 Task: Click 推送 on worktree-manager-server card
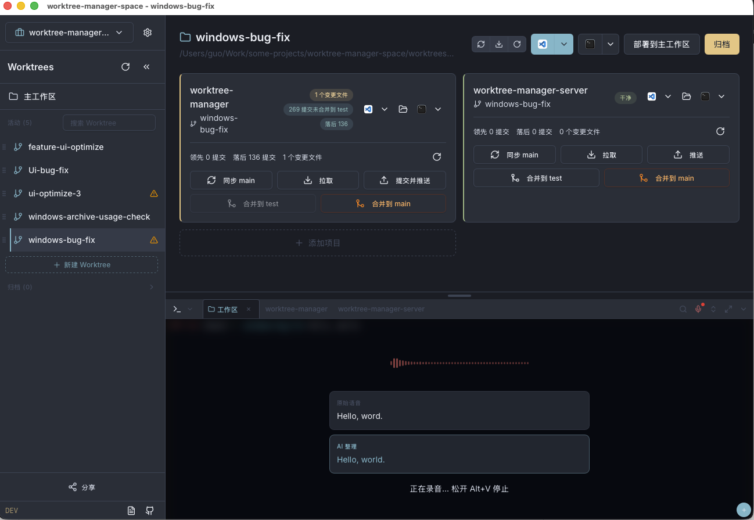[x=688, y=155]
